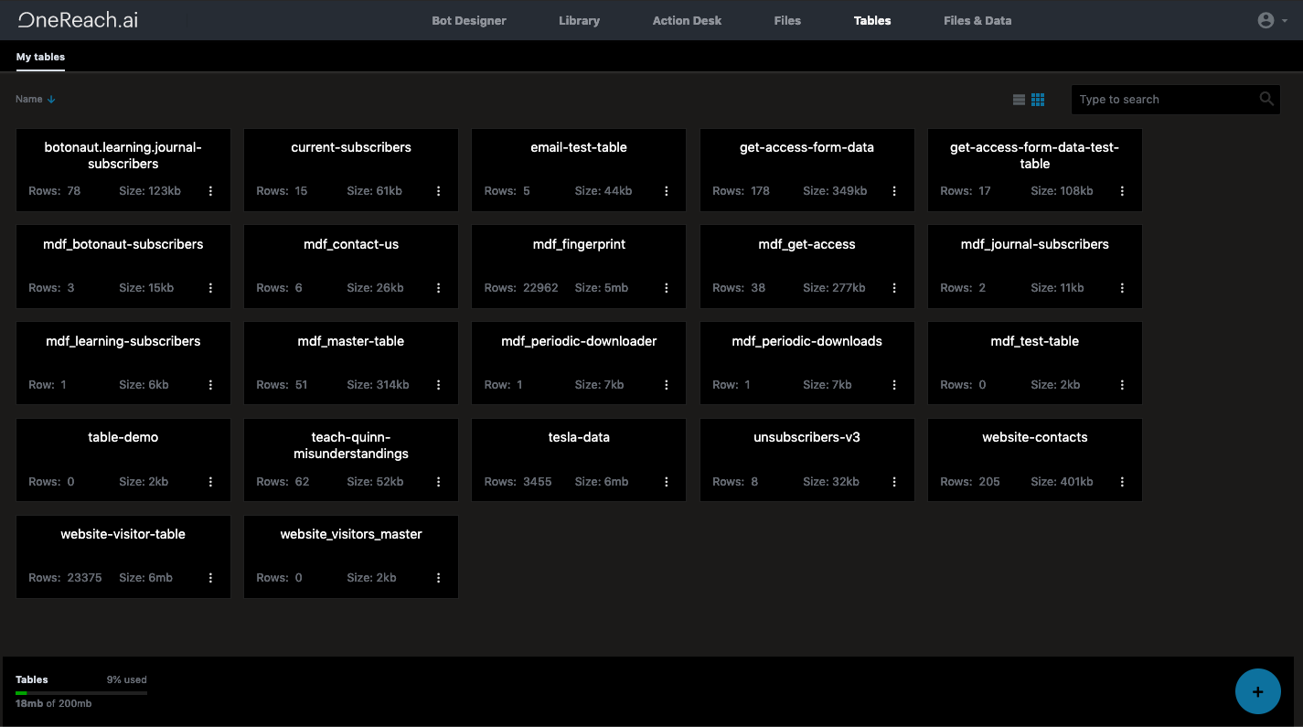Toggle Name sort direction arrow

(50, 99)
